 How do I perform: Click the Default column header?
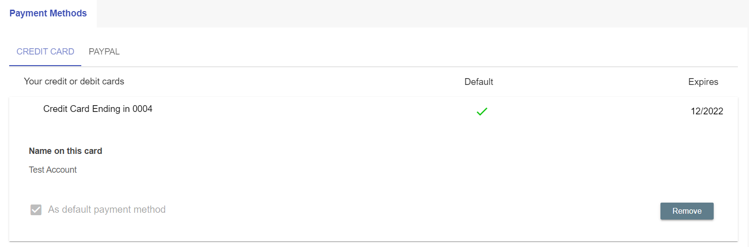tap(479, 82)
